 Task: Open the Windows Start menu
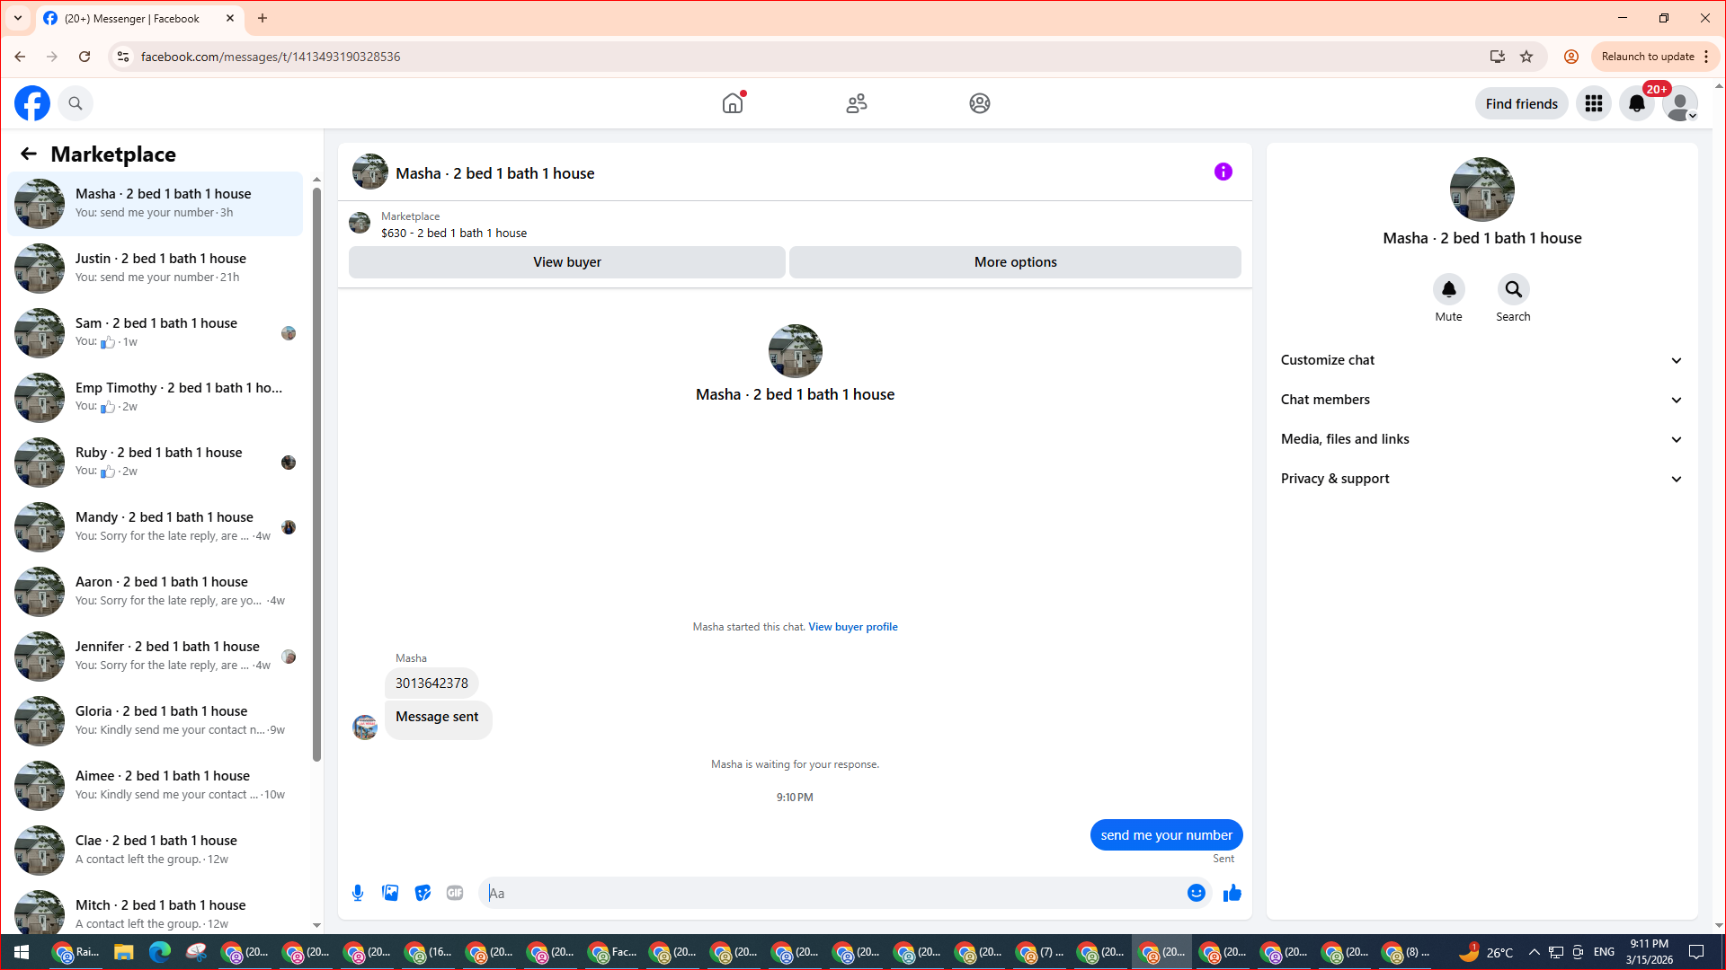coord(22,952)
